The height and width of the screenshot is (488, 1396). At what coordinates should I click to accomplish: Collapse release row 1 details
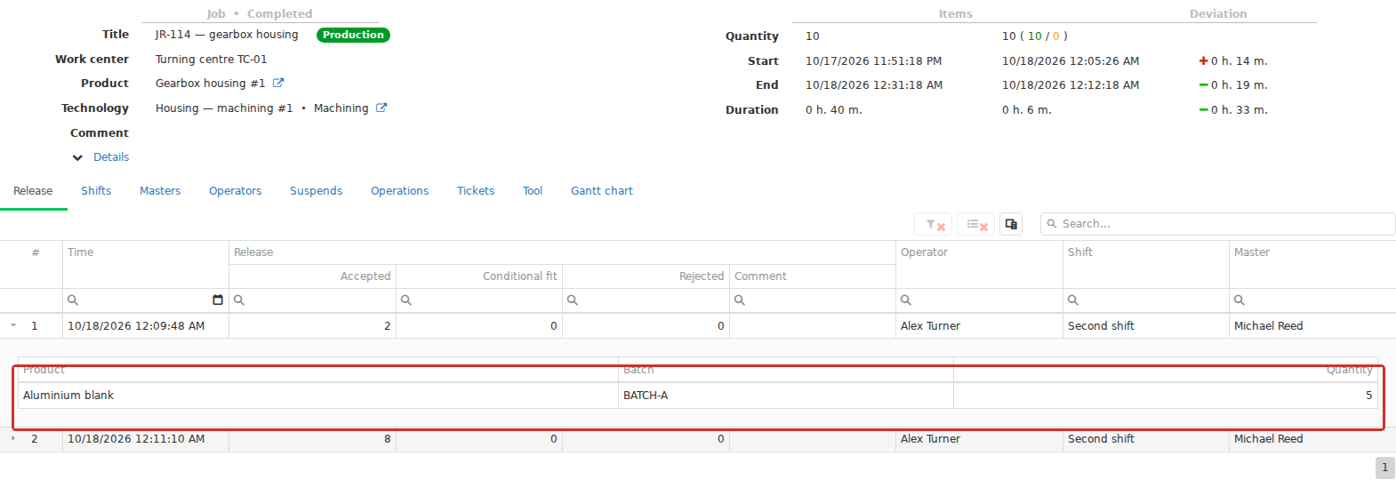(x=13, y=325)
